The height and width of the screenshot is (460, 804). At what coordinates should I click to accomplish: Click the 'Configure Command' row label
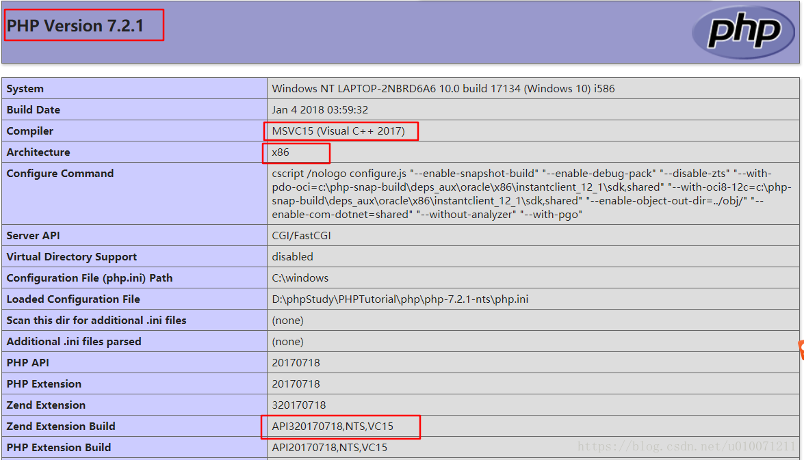pos(60,173)
